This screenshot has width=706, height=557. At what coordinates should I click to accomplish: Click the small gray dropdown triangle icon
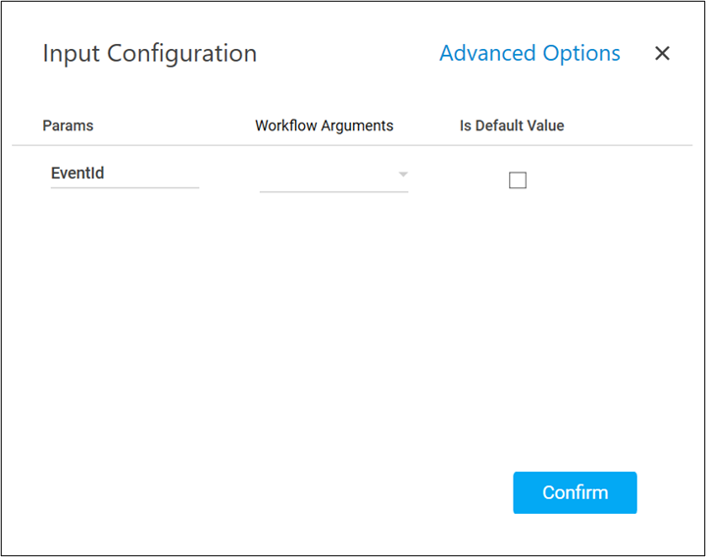pyautogui.click(x=402, y=176)
